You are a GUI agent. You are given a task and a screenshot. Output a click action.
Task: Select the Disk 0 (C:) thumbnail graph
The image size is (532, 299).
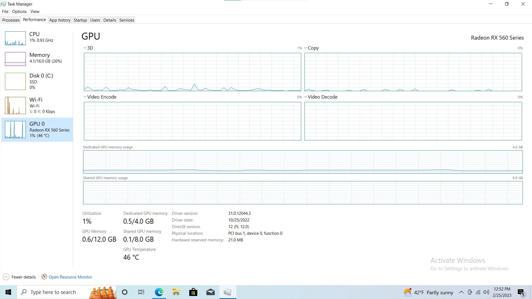(x=15, y=81)
